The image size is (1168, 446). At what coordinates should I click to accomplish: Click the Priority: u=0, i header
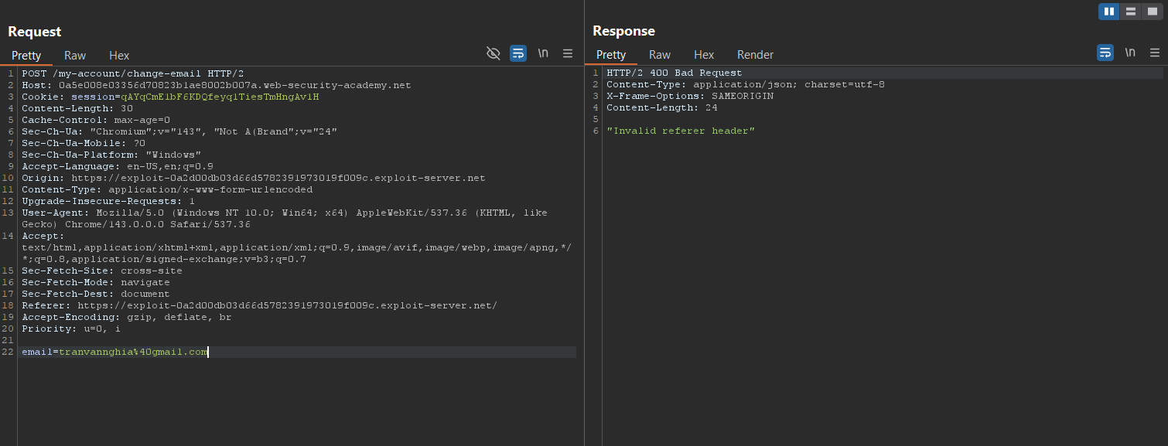[x=71, y=329]
